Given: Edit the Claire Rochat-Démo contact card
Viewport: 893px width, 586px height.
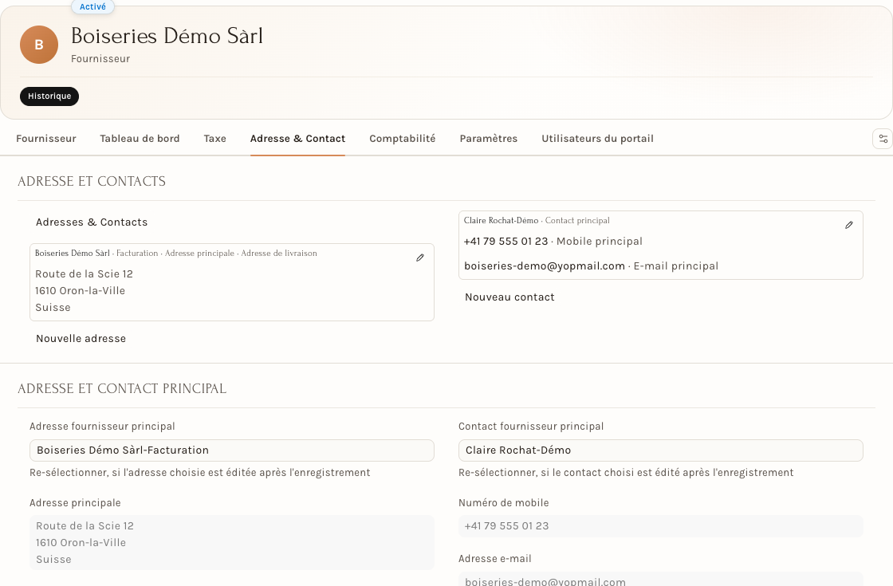Looking at the screenshot, I should [848, 226].
